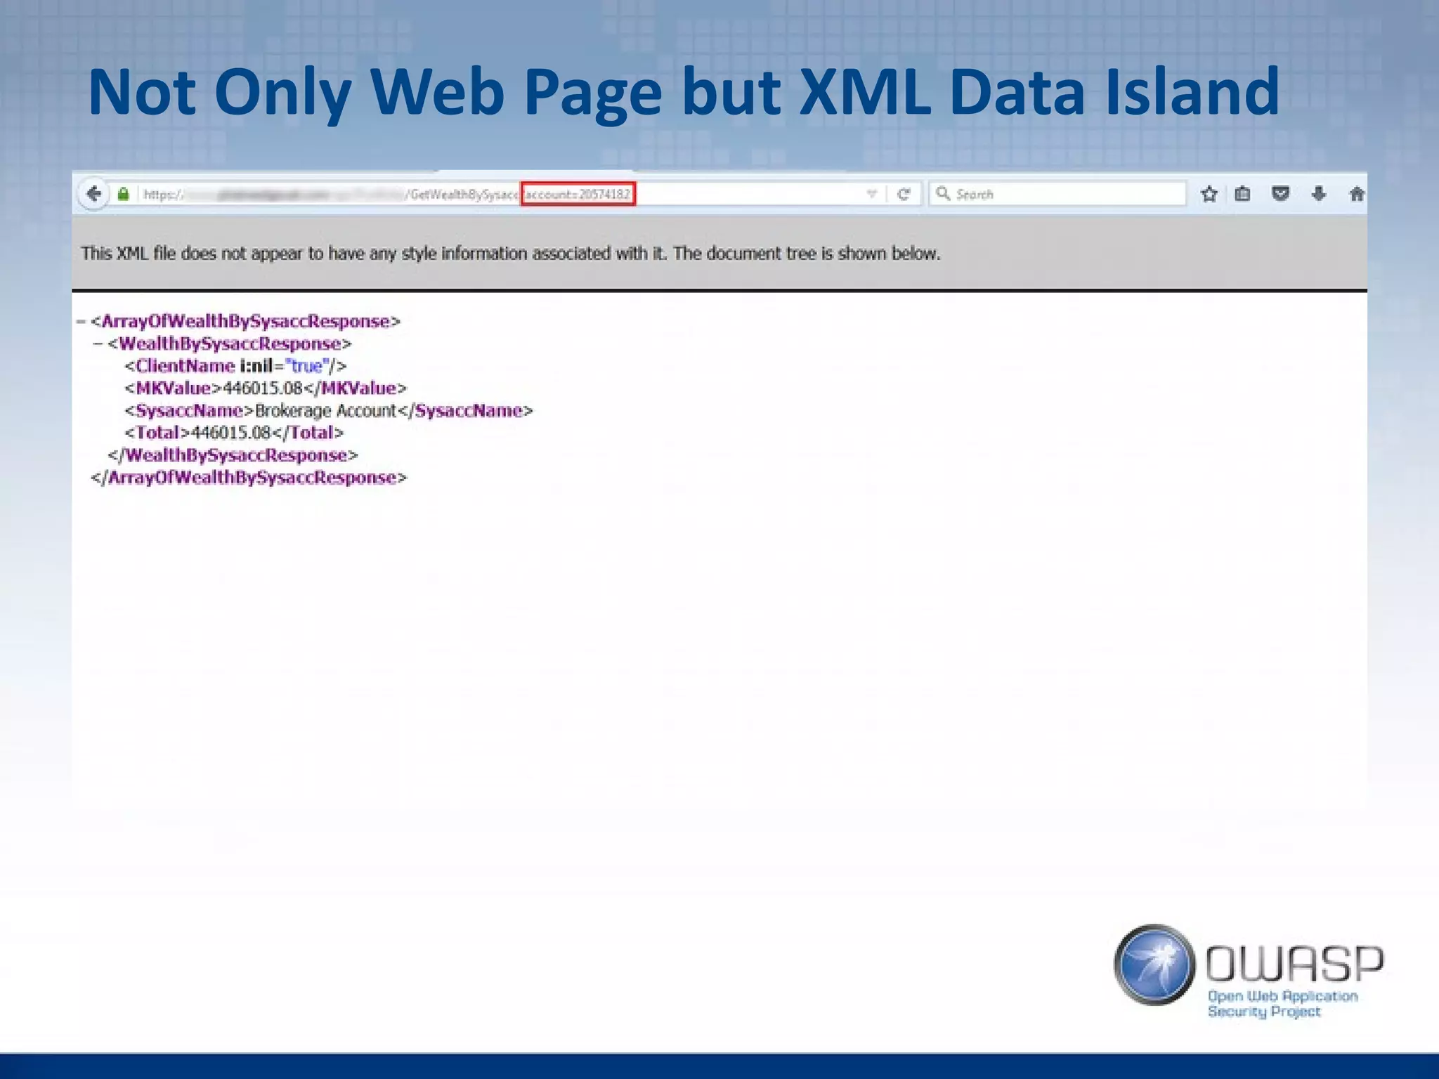Click the browser back arrow button
Image resolution: width=1439 pixels, height=1079 pixels.
click(x=93, y=194)
